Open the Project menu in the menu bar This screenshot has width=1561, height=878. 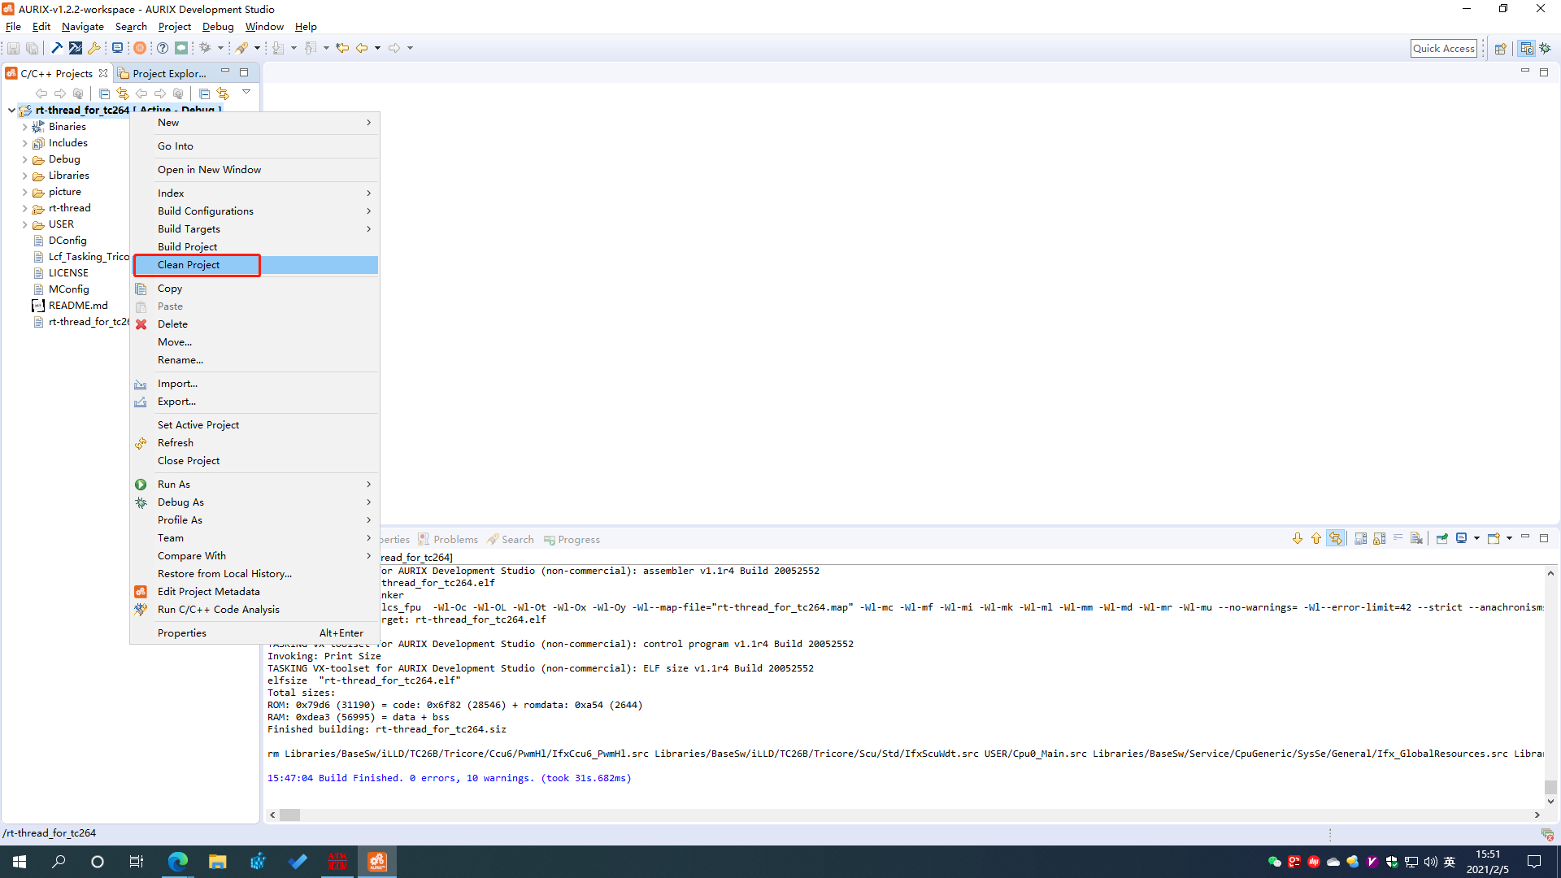click(x=174, y=27)
